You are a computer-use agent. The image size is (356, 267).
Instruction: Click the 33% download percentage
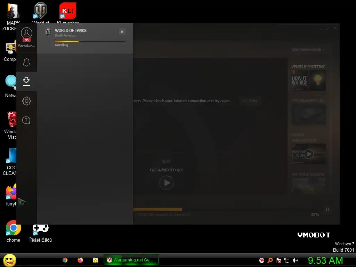click(315, 215)
